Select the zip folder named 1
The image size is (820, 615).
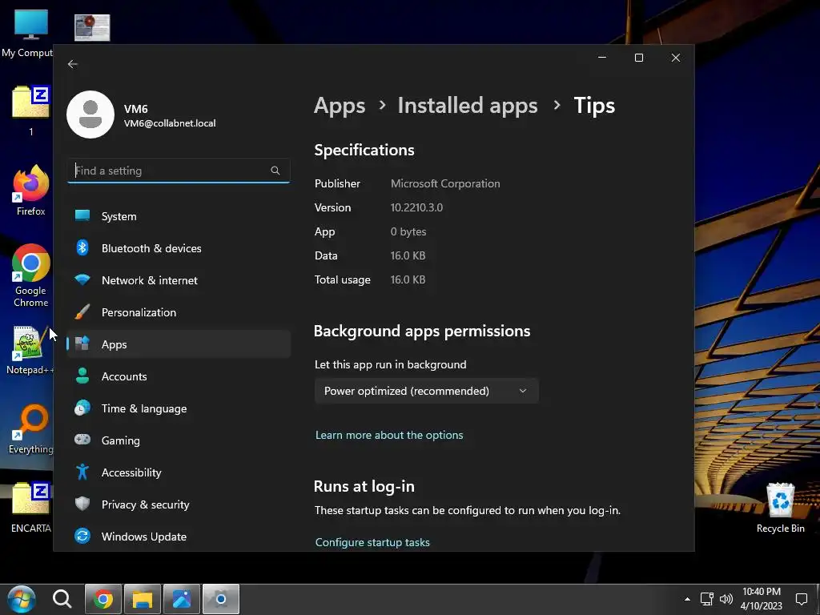31,111
